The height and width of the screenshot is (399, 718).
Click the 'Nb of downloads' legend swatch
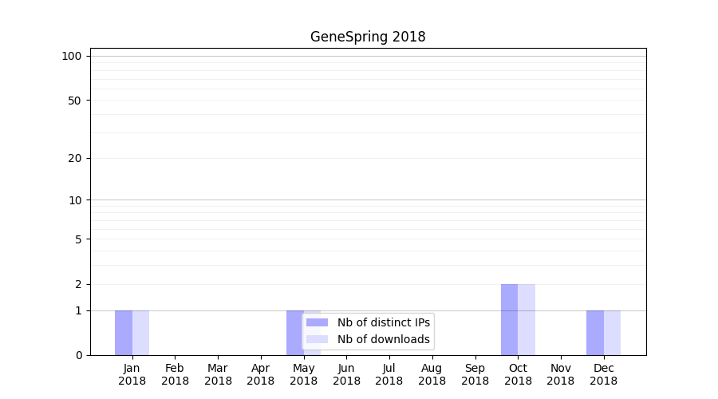coord(317,339)
